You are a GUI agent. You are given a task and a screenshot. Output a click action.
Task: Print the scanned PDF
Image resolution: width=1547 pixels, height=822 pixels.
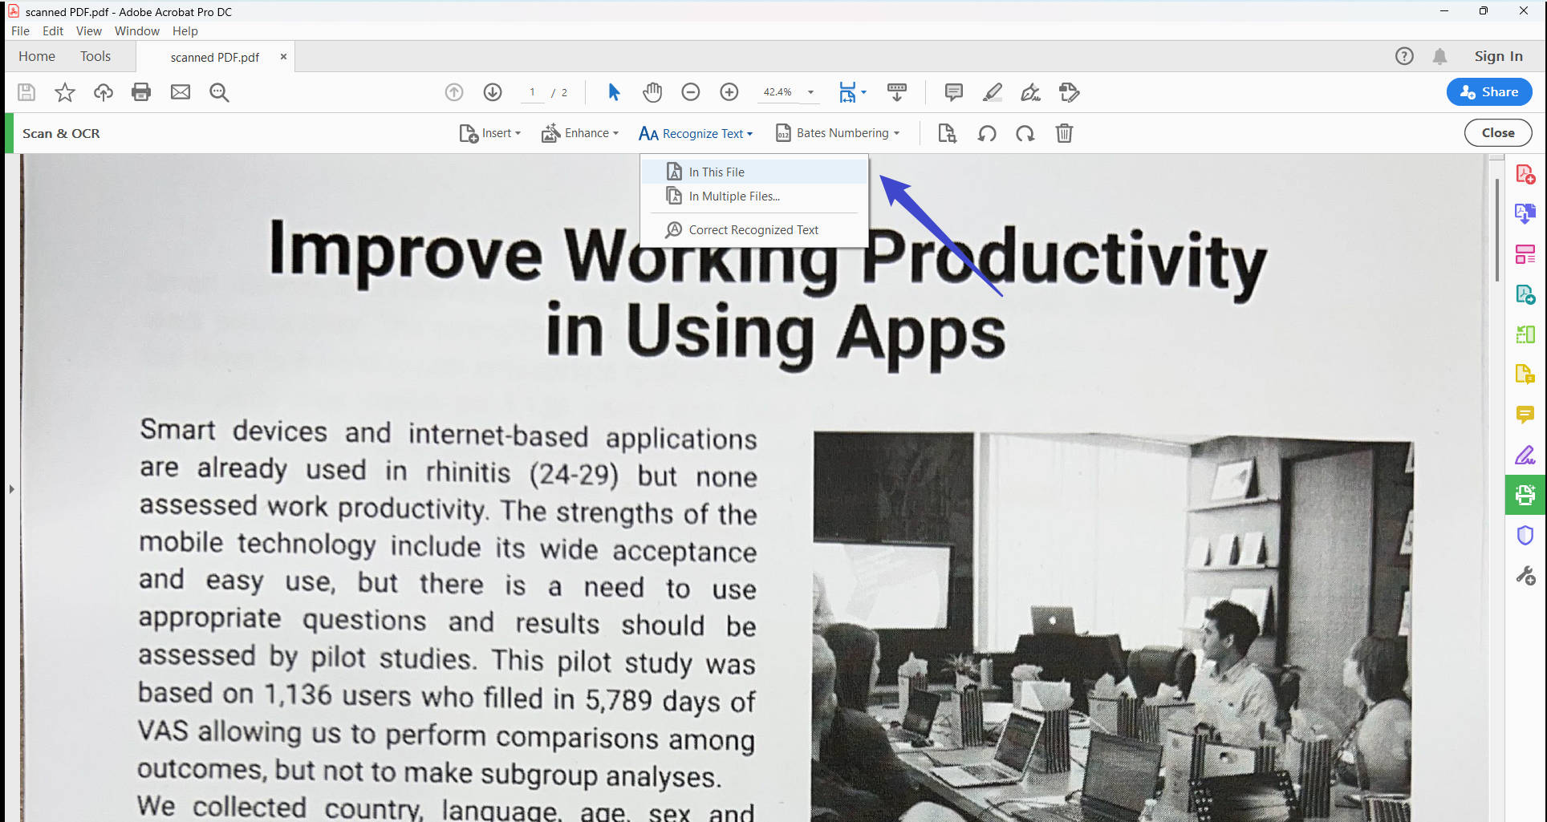pos(141,91)
